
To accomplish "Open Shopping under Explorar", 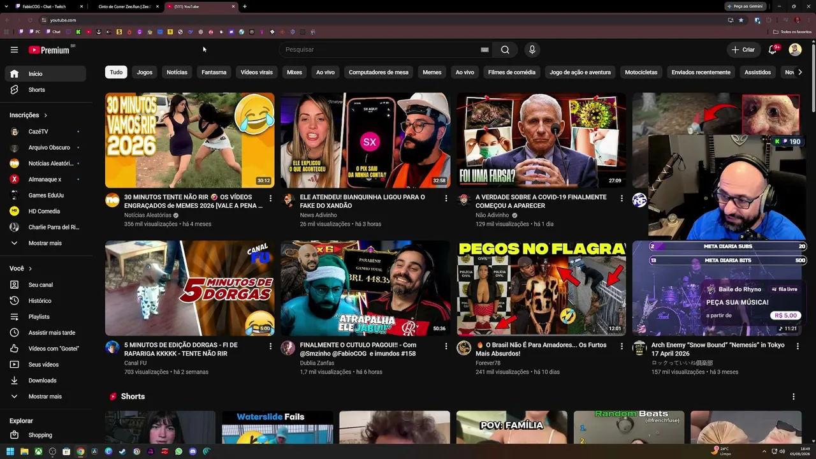I will click(x=45, y=435).
